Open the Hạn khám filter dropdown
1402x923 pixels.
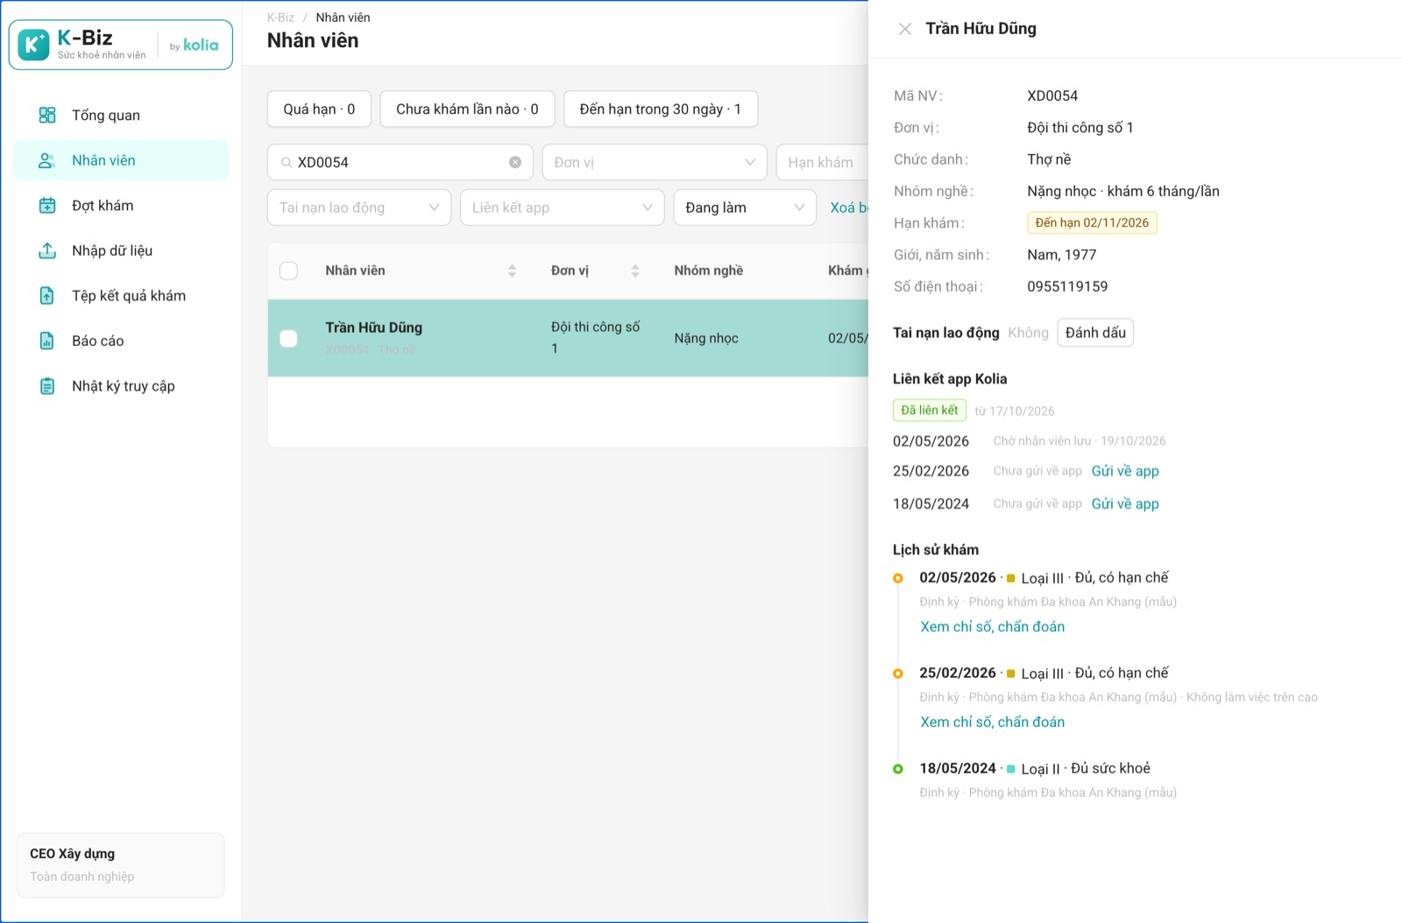tap(822, 162)
